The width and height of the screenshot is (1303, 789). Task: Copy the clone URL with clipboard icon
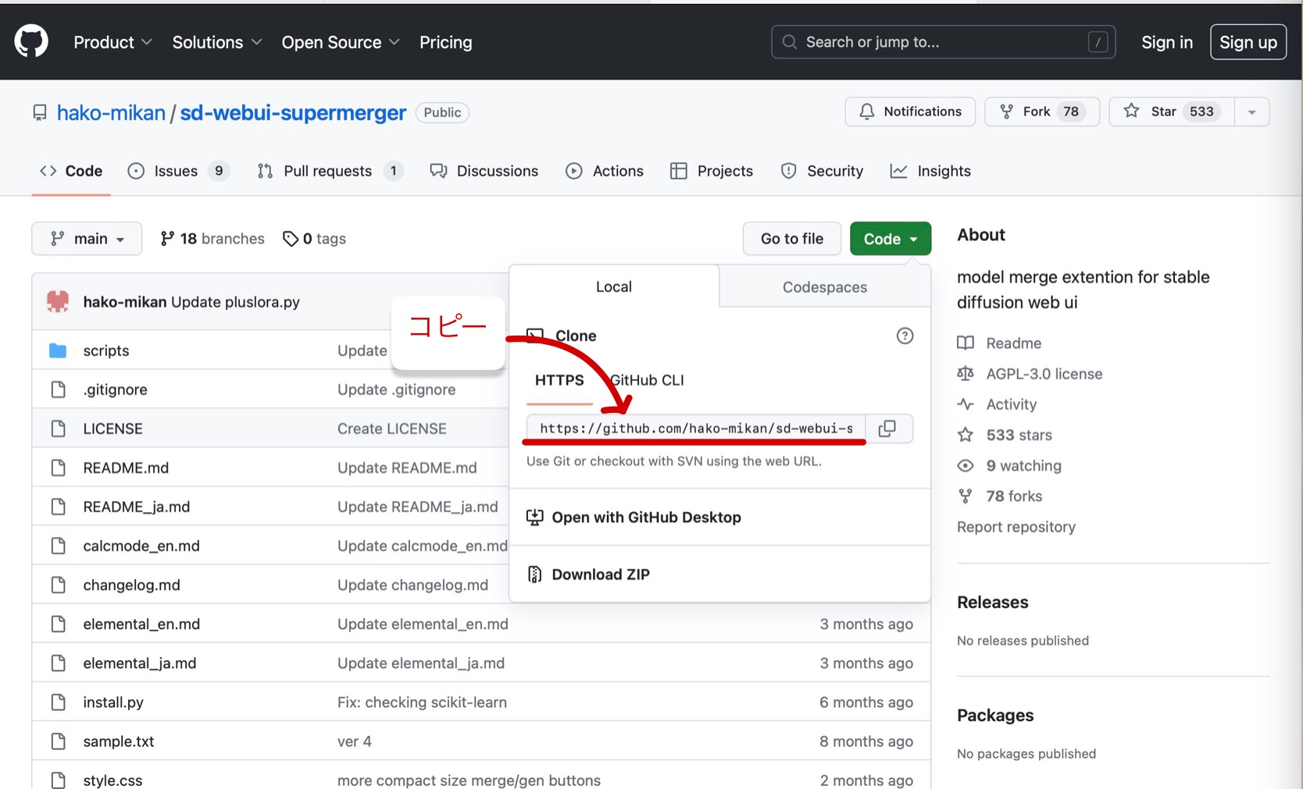[887, 428]
